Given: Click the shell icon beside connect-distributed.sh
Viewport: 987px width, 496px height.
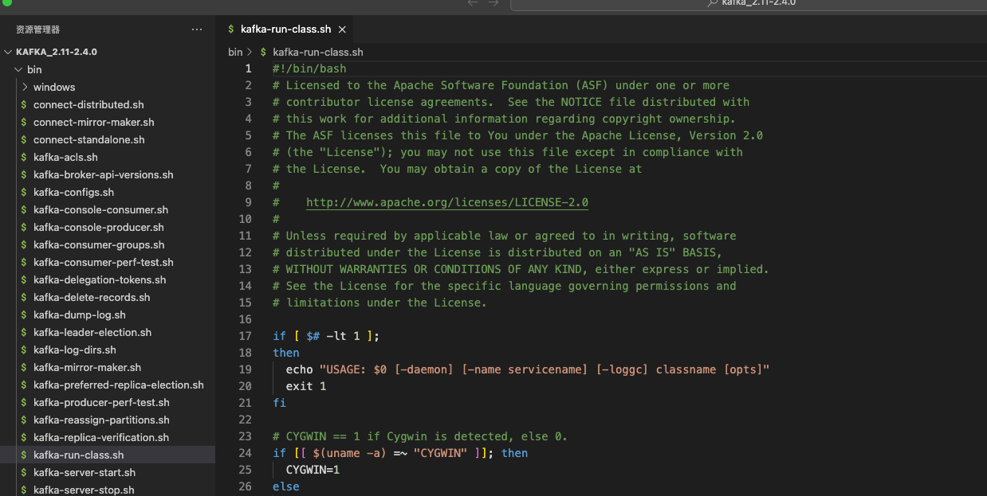Looking at the screenshot, I should tap(24, 105).
